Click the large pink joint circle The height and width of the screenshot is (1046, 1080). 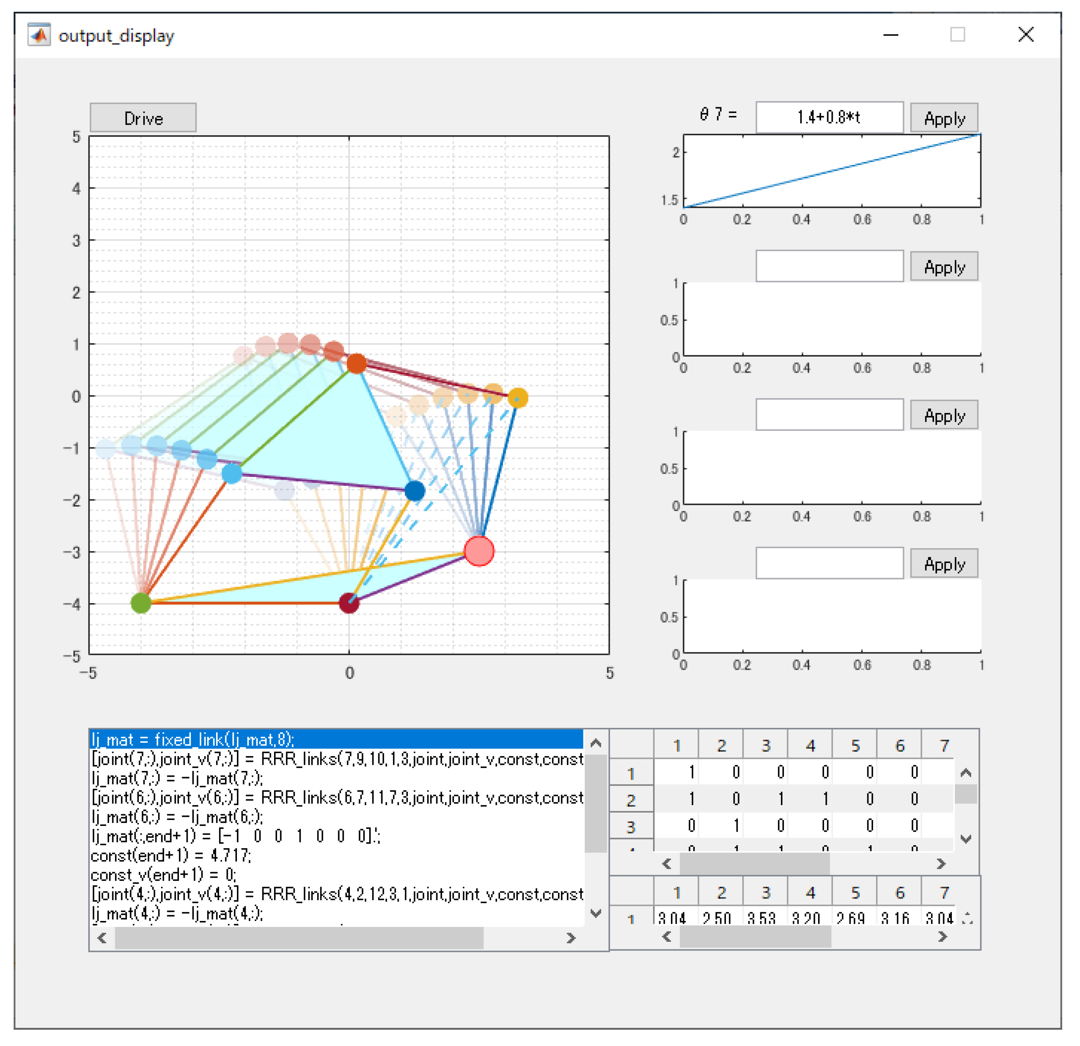tap(479, 551)
